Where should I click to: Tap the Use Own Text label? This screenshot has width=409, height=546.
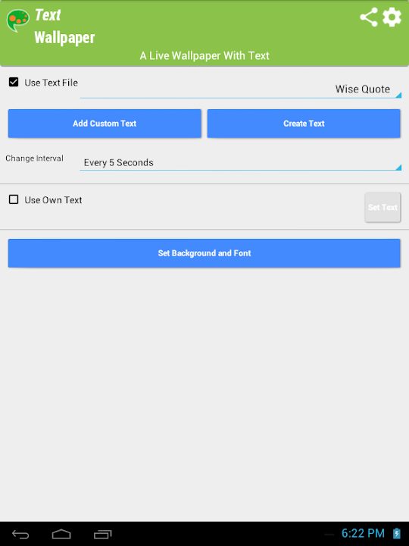coord(53,200)
